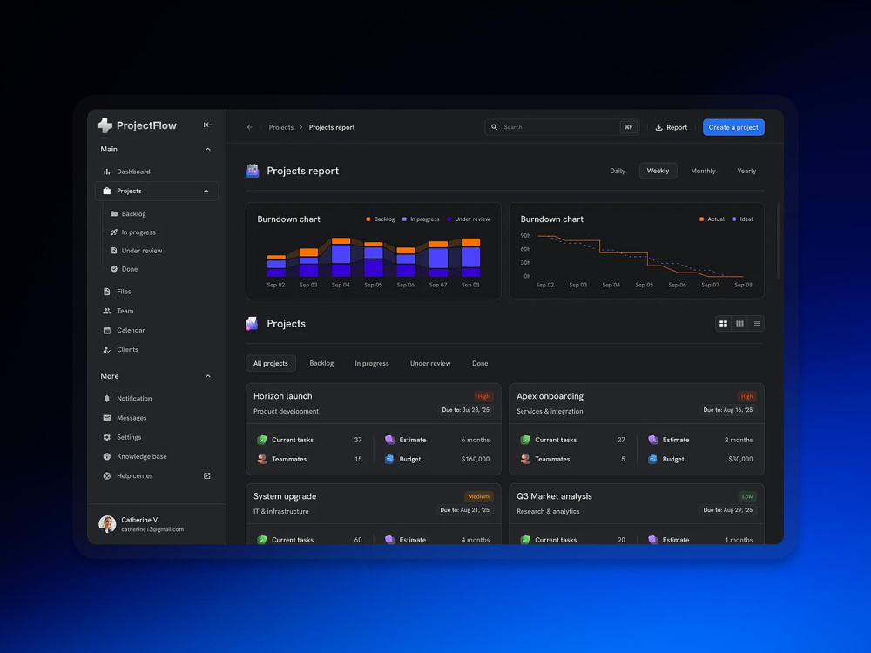Click the Estimate icon in Apex onboarding card

click(x=652, y=440)
